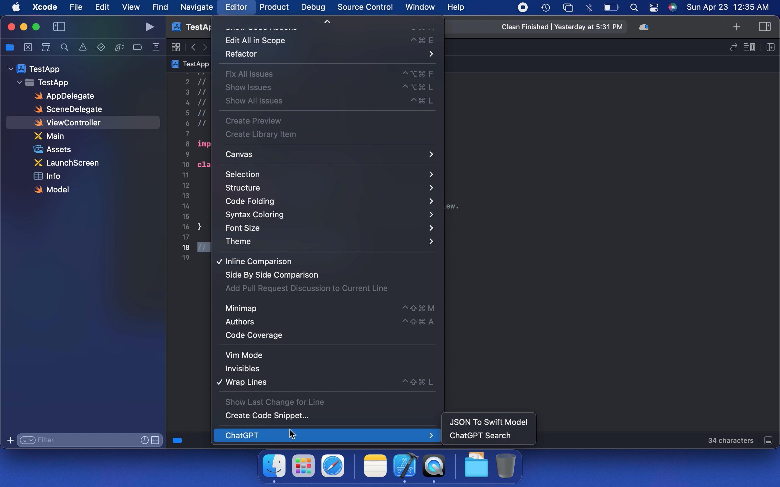This screenshot has width=780, height=487.
Task: Open the Breakpoint navigator icon
Action: coord(137,47)
